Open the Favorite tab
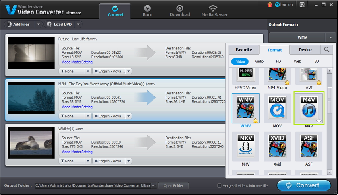Image resolution: width=338 pixels, height=195 pixels. pyautogui.click(x=244, y=50)
